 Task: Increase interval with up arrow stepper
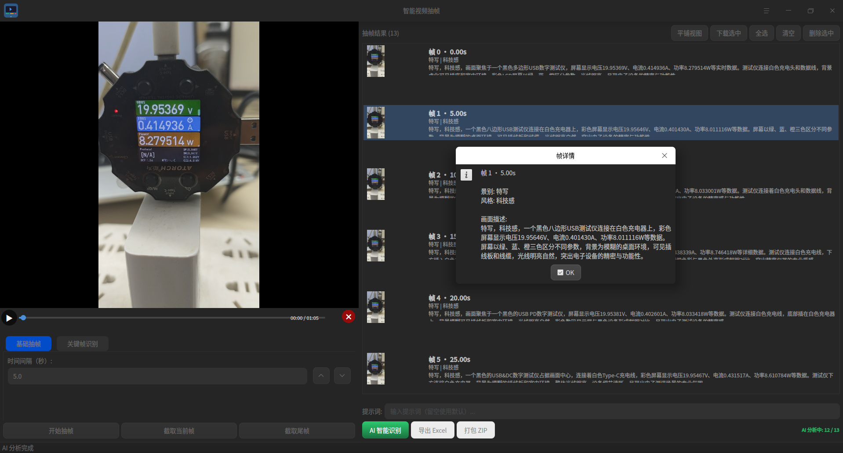(x=321, y=376)
